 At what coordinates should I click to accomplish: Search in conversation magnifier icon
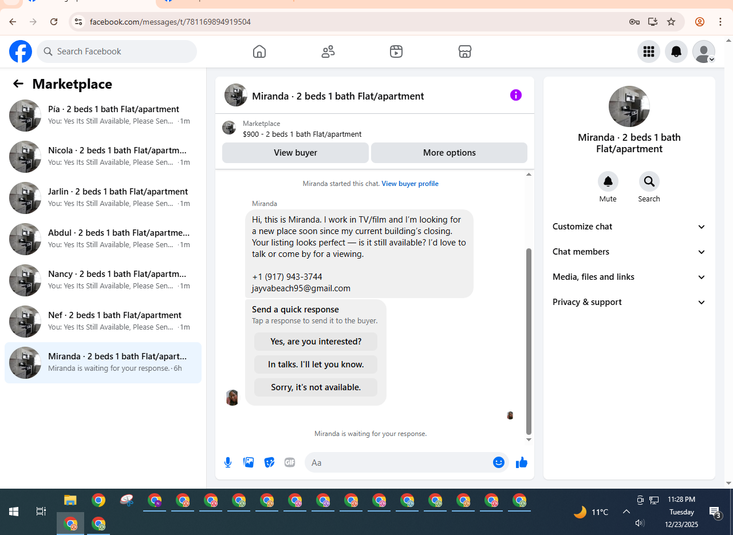(x=649, y=181)
